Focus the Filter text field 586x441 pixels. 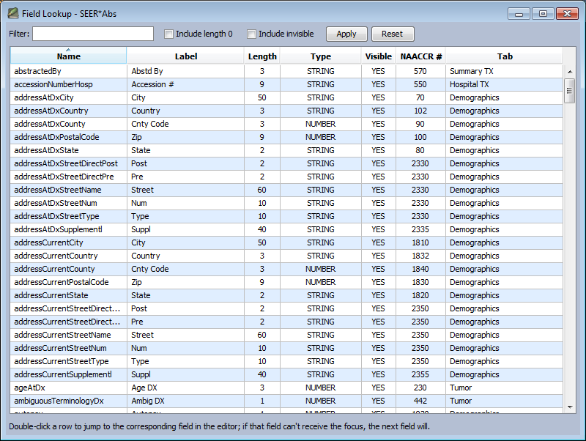[93, 34]
